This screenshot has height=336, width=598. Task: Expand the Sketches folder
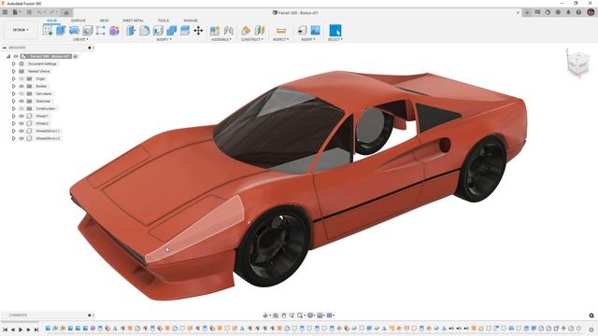tap(14, 101)
